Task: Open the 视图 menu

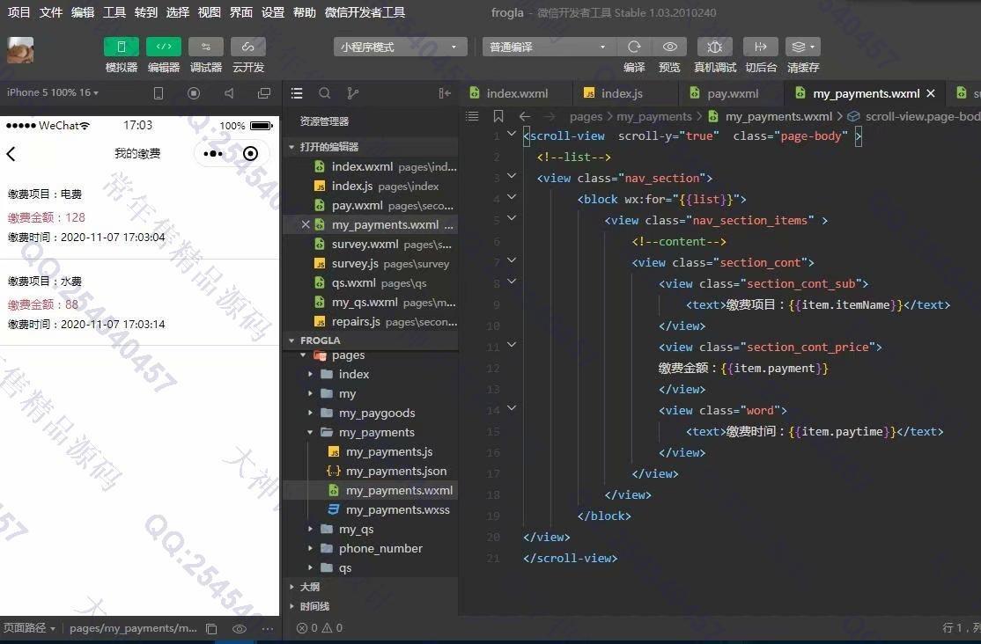Action: pos(209,12)
